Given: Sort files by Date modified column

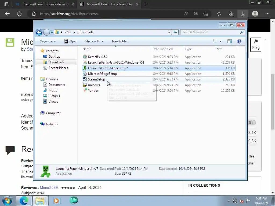Looking at the screenshot, I should 162,49.
